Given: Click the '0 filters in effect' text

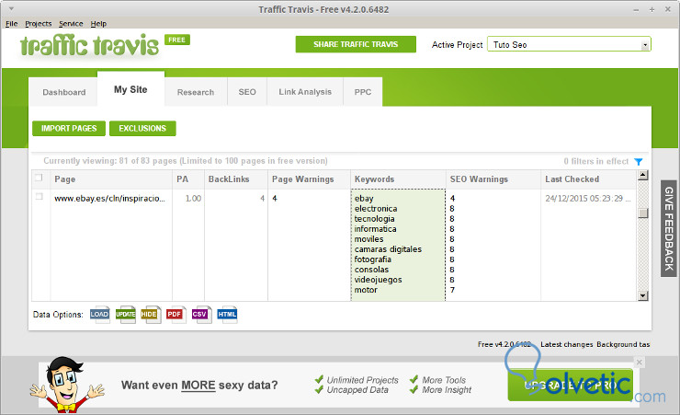Looking at the screenshot, I should pos(595,161).
